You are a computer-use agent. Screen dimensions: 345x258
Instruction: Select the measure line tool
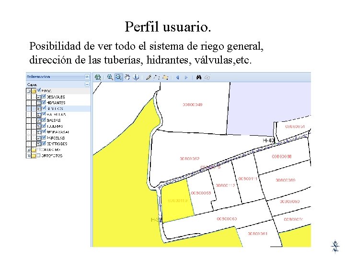pyautogui.click(x=157, y=77)
